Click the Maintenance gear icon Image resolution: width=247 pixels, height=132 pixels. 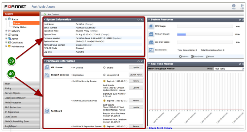click(9, 46)
